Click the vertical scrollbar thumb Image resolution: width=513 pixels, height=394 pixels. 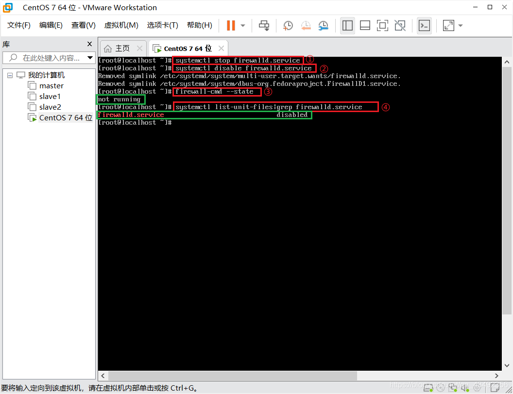(x=507, y=191)
